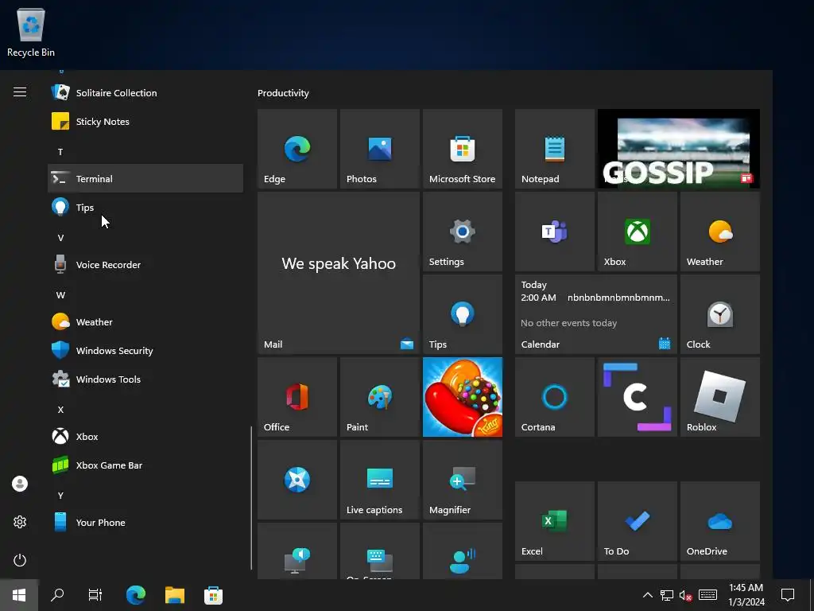Viewport: 814px width, 611px height.
Task: Open Voice Recorder from app list
Action: coord(145,265)
